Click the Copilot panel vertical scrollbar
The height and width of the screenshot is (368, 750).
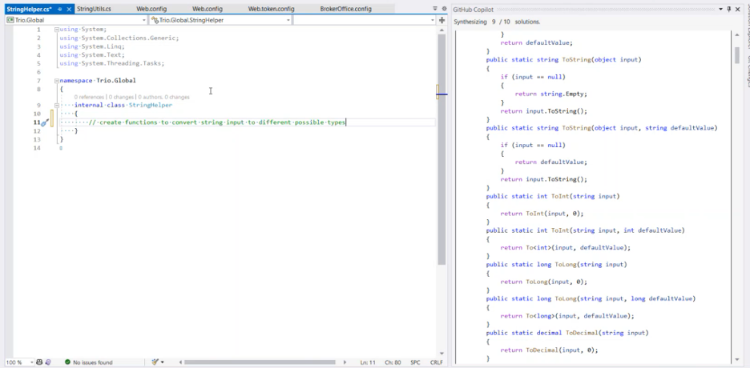(737, 54)
